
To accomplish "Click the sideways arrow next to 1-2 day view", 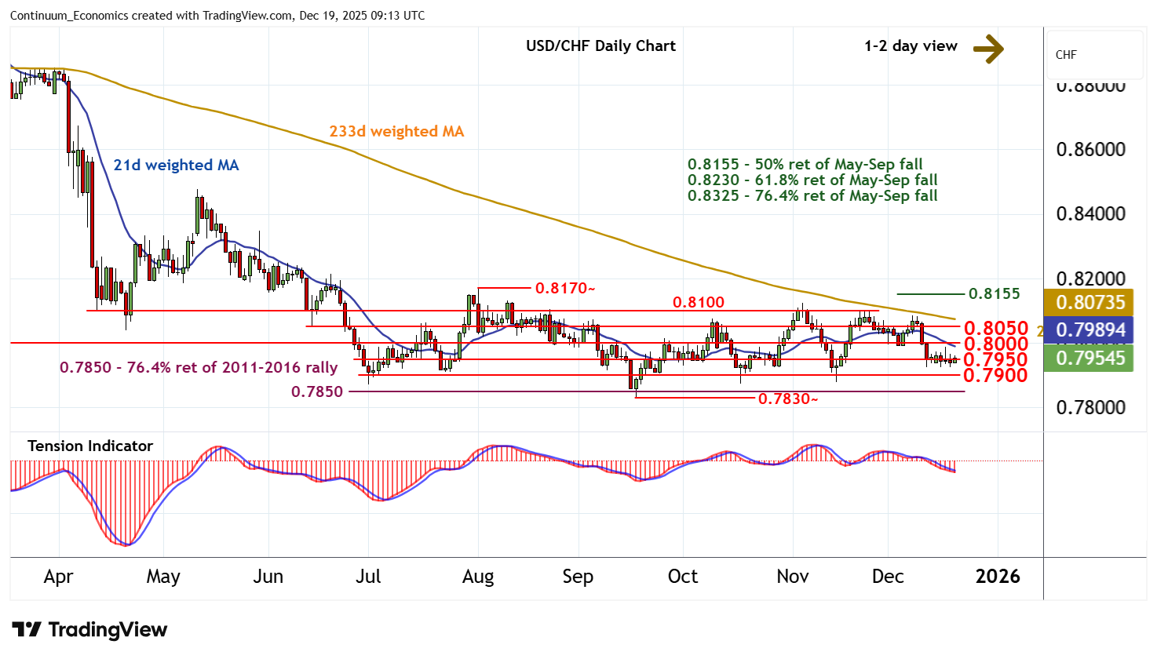I will tap(988, 48).
